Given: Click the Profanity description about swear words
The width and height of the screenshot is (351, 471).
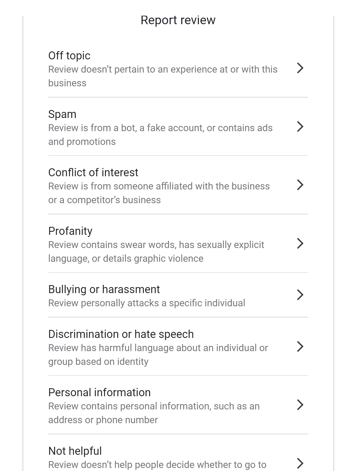Looking at the screenshot, I should coord(156,252).
